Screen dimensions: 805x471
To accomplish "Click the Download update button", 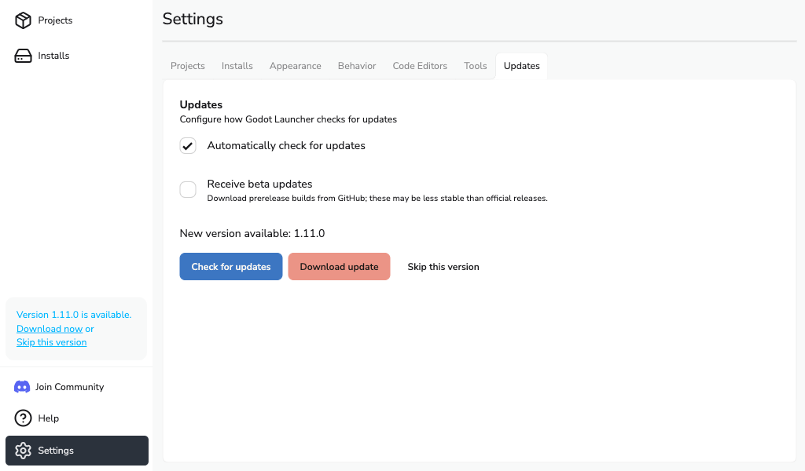I will click(339, 266).
